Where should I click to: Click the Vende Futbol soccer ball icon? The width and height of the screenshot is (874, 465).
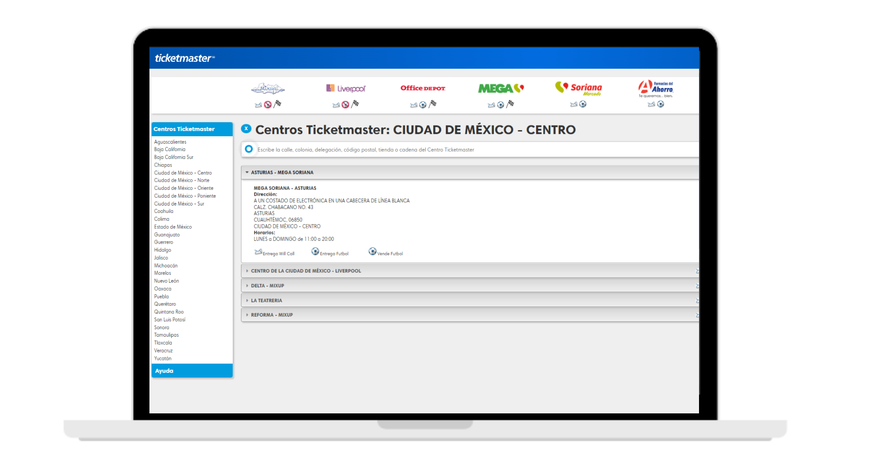[372, 251]
